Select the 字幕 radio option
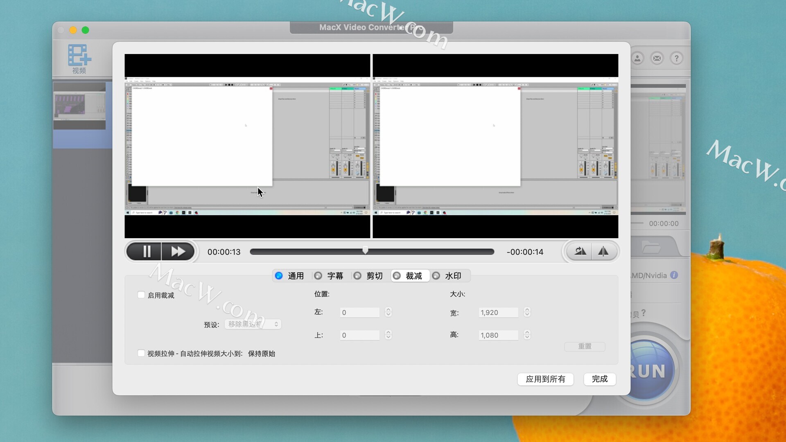 point(318,275)
